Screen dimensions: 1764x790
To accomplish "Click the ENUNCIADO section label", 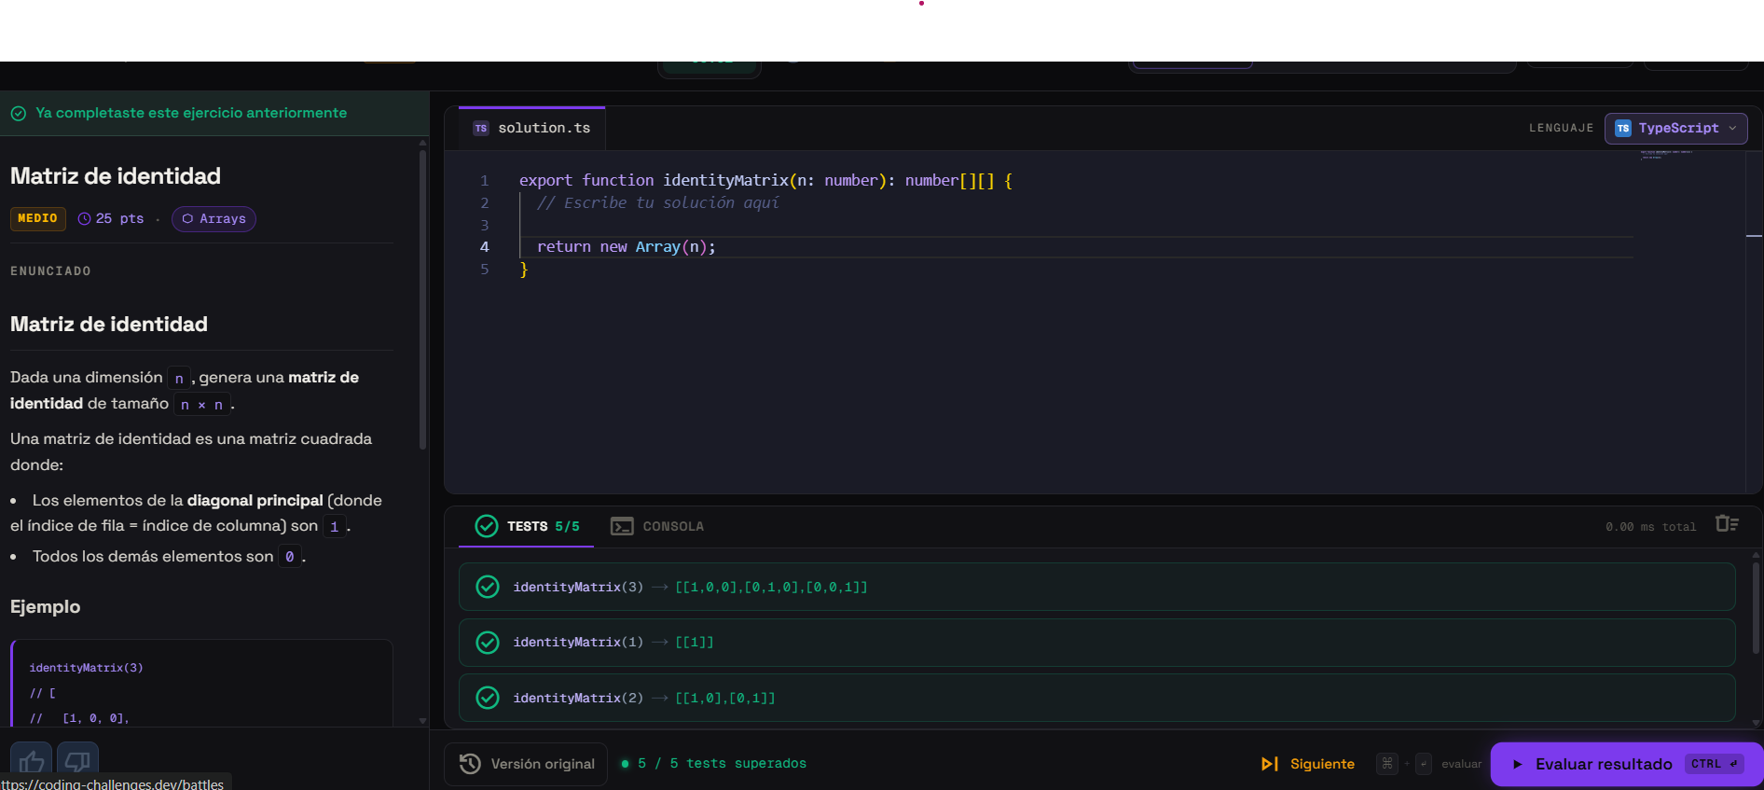I will [x=50, y=271].
